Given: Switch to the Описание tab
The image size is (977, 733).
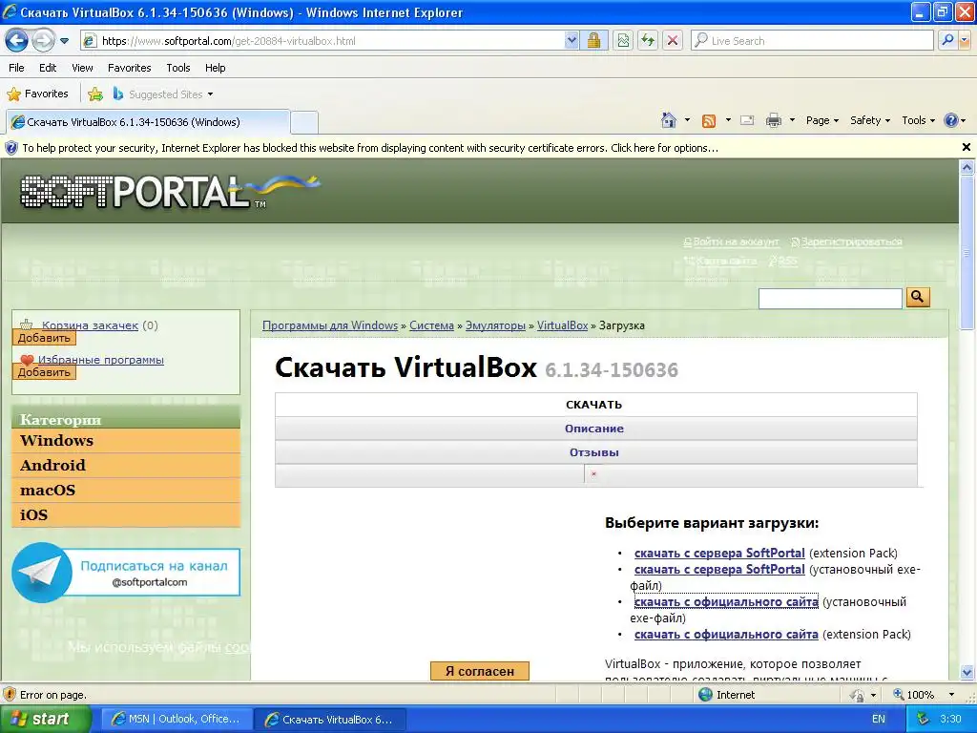Looking at the screenshot, I should pos(595,429).
